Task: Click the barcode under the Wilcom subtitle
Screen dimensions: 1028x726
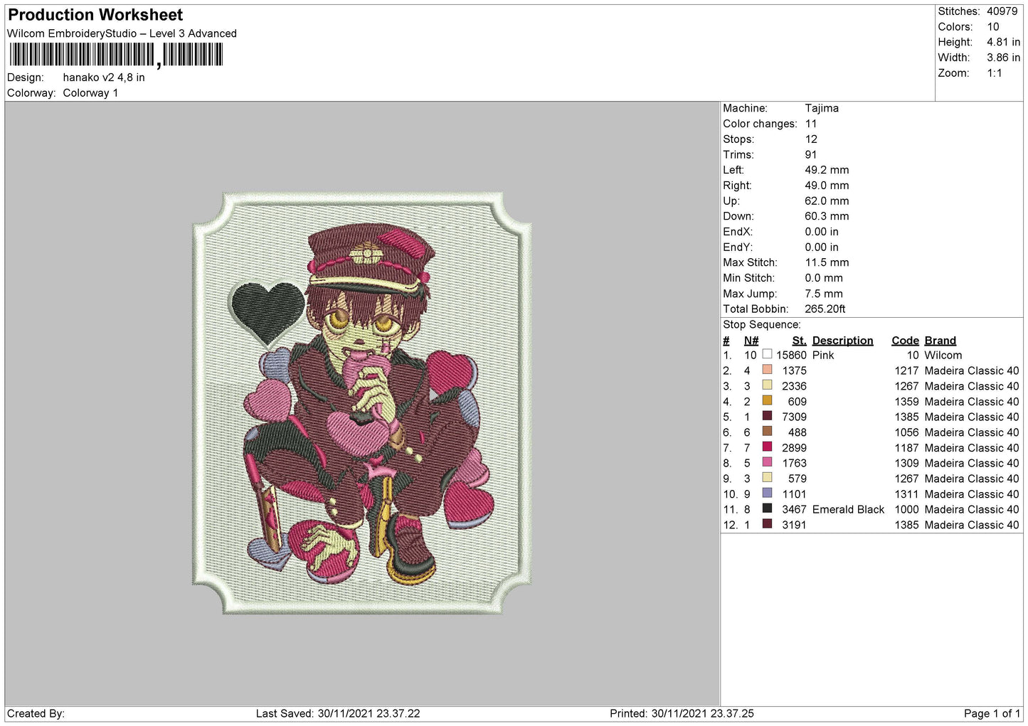Action: (116, 55)
